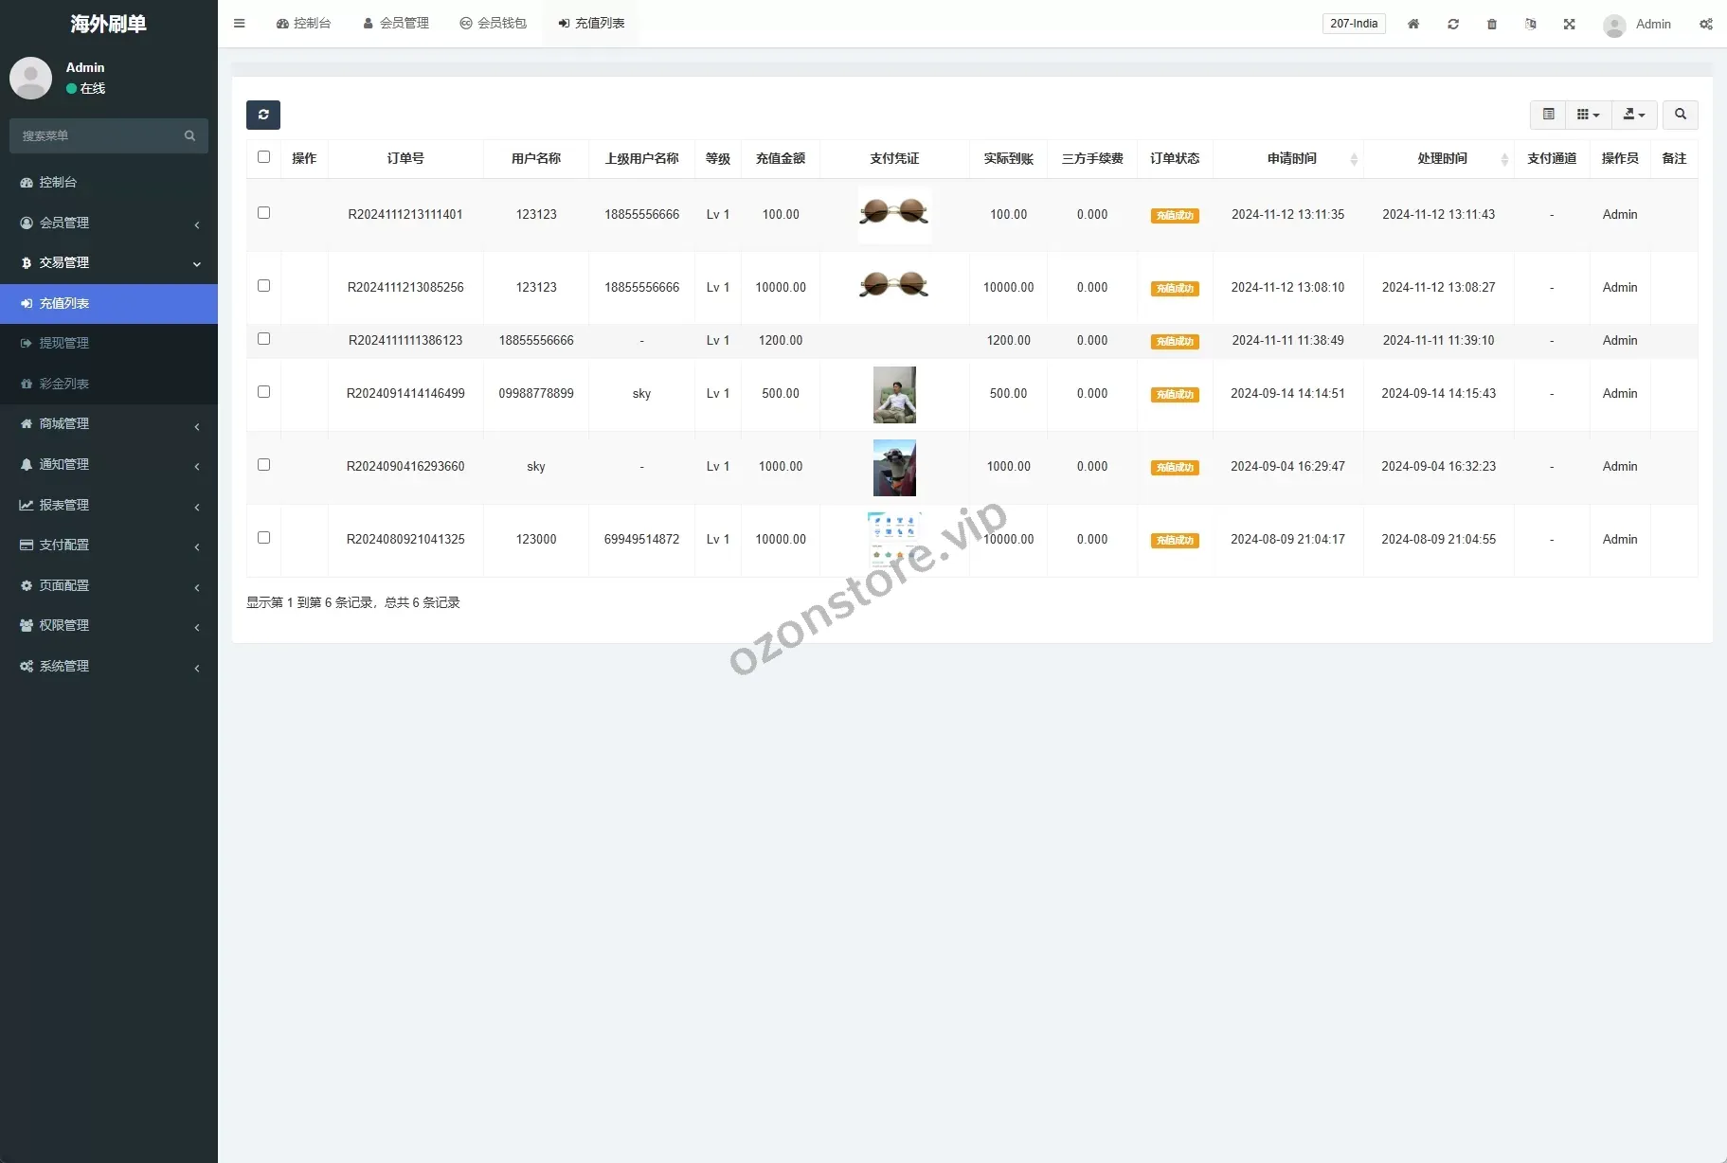The width and height of the screenshot is (1727, 1163).
Task: Sort by 申请时间 column header
Action: tap(1291, 158)
